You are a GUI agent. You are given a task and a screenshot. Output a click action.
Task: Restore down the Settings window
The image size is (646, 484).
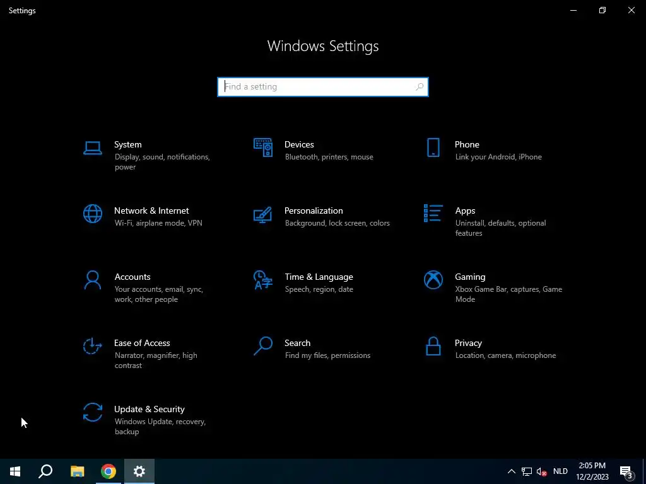tap(602, 10)
